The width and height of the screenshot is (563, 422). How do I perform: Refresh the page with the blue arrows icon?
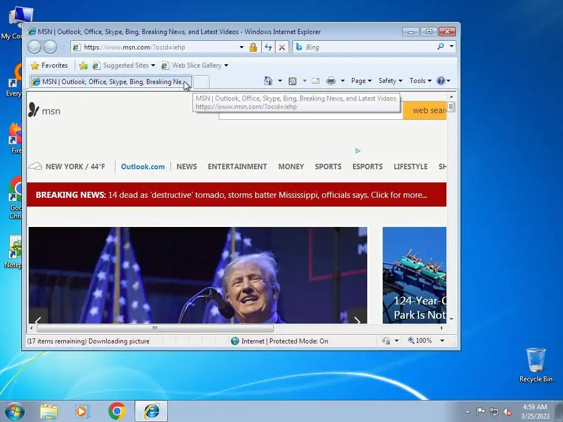[268, 47]
